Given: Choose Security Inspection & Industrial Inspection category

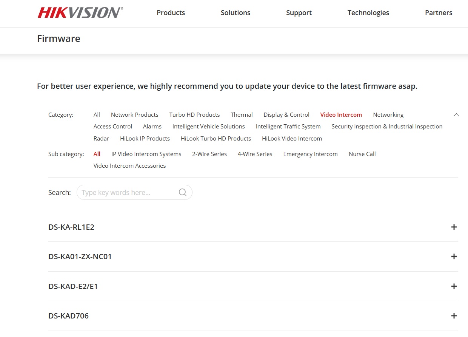Looking at the screenshot, I should (x=387, y=127).
